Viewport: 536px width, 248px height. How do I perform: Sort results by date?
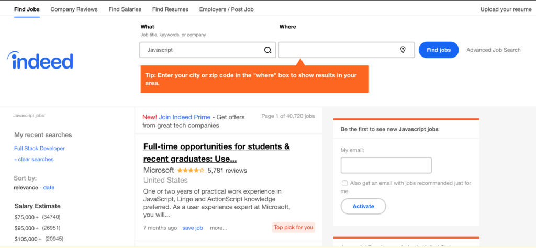click(x=49, y=187)
